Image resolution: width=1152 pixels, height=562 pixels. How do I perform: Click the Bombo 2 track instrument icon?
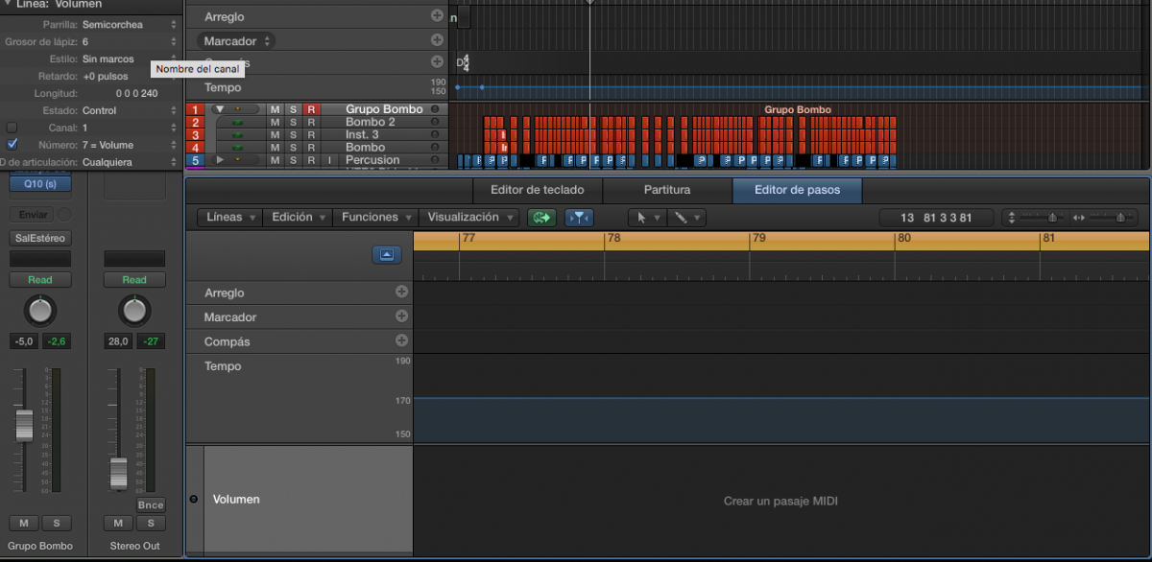pyautogui.click(x=236, y=123)
